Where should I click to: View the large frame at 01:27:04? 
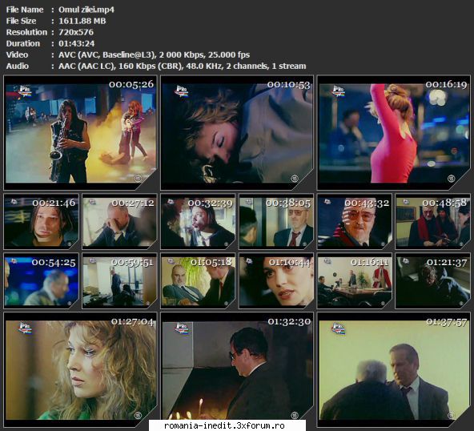click(x=80, y=369)
